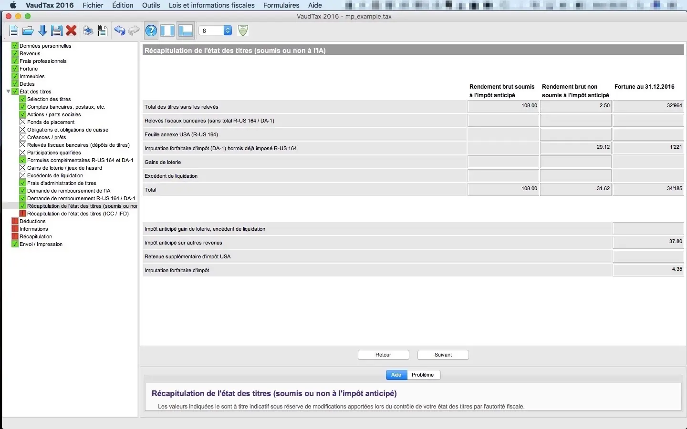
Task: Select Actions / parts sociales
Action: point(54,114)
